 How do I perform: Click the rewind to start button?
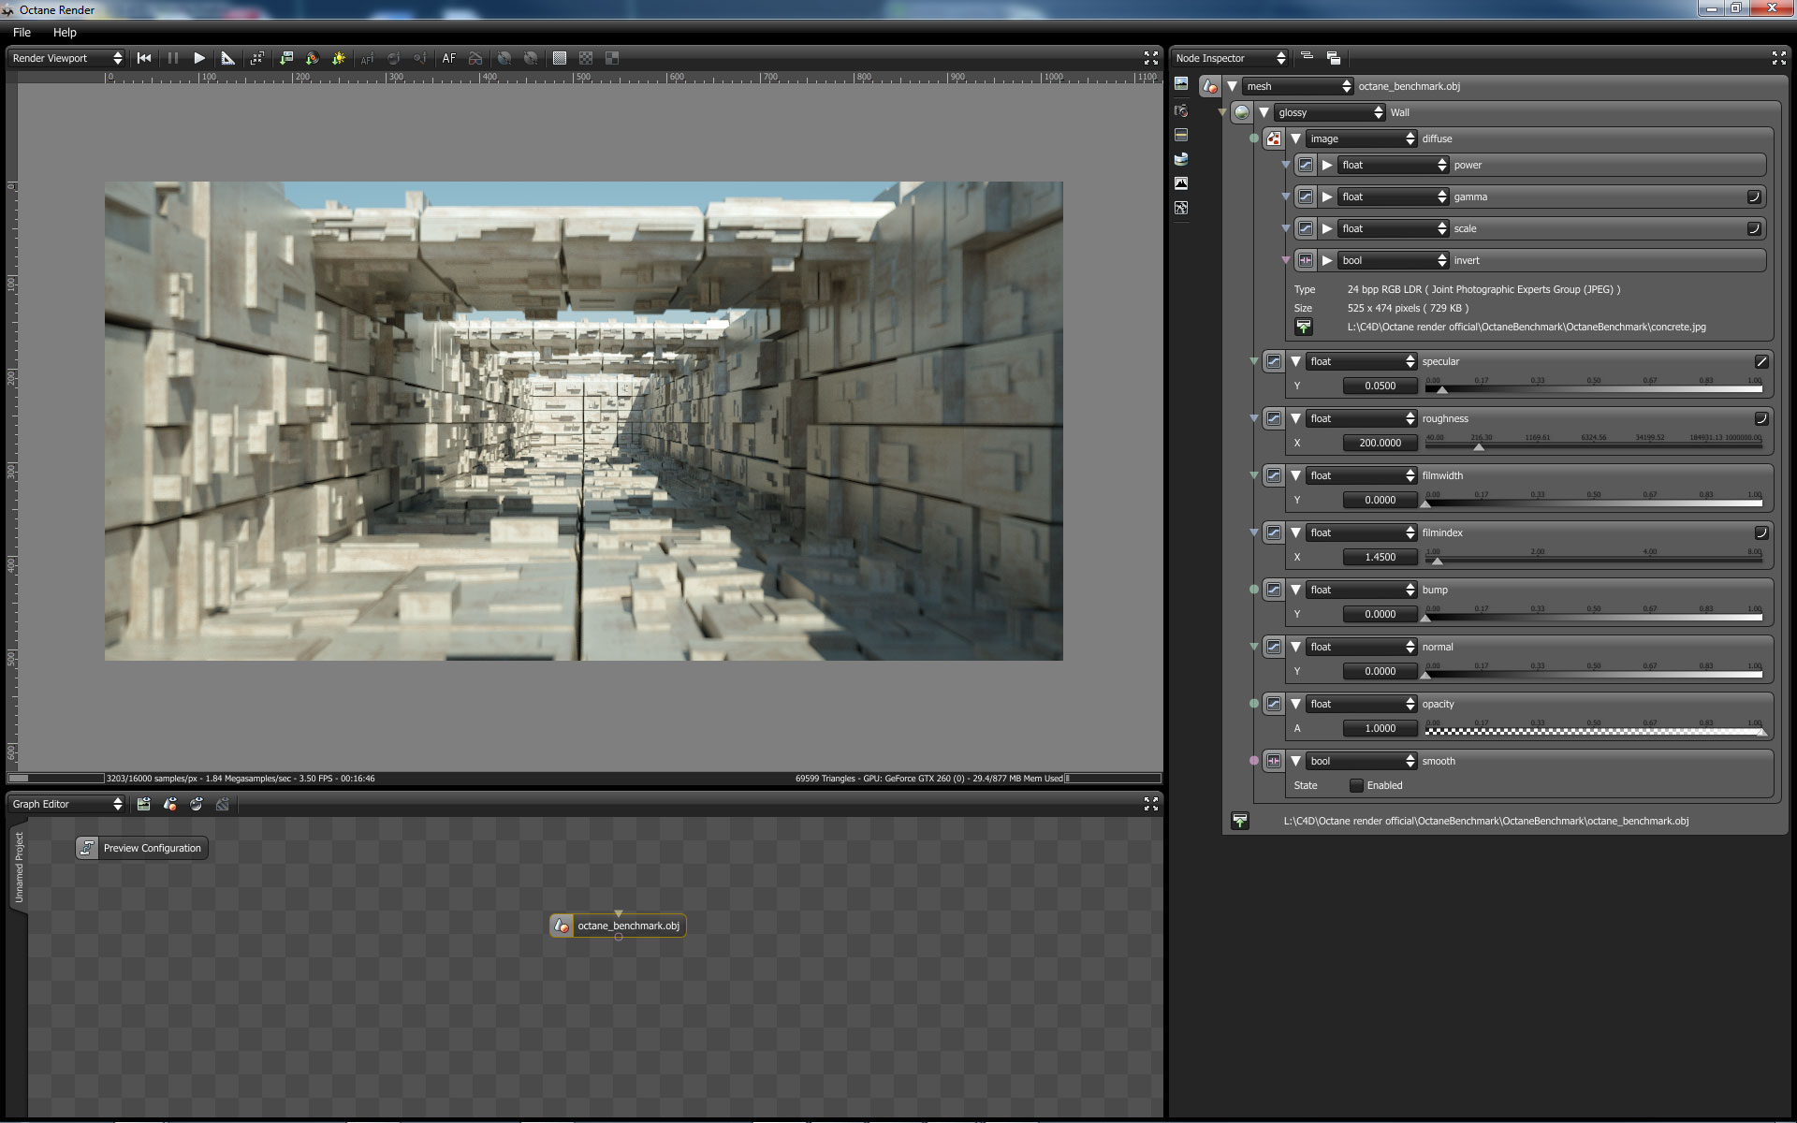[144, 58]
